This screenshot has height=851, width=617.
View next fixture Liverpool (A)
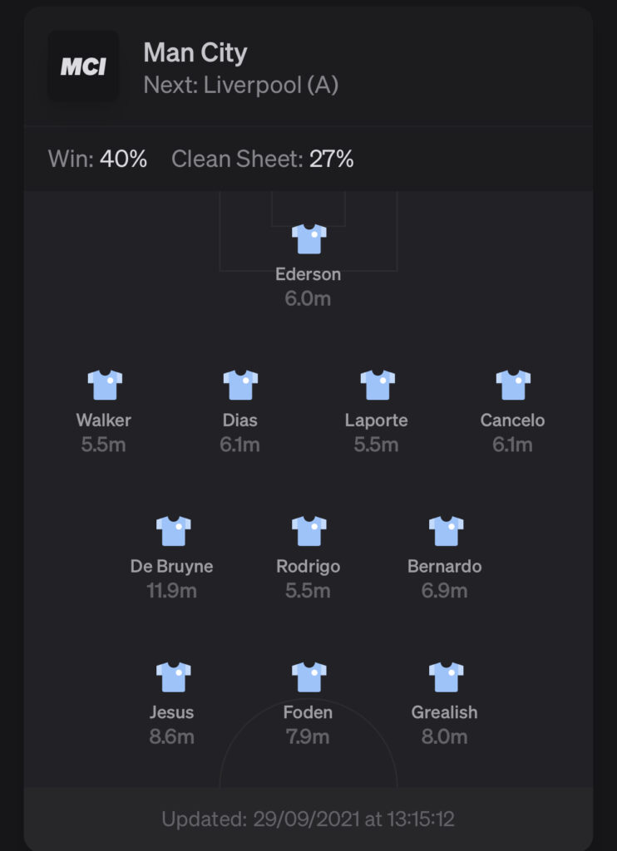(241, 86)
